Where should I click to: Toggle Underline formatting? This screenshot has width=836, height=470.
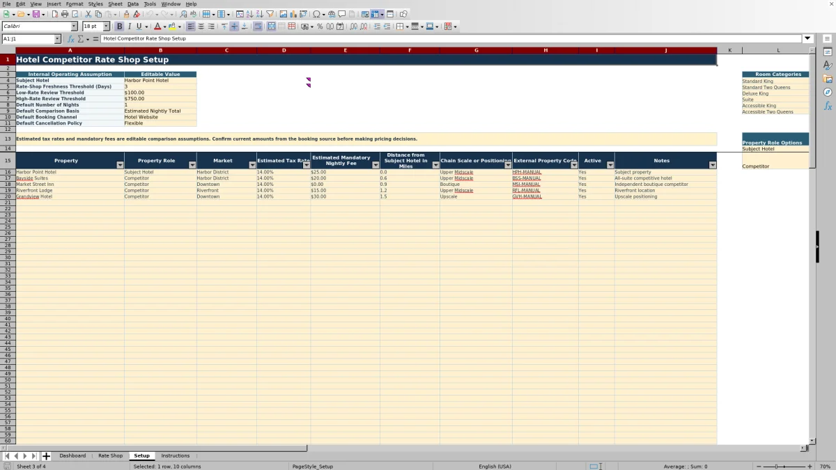coord(139,26)
